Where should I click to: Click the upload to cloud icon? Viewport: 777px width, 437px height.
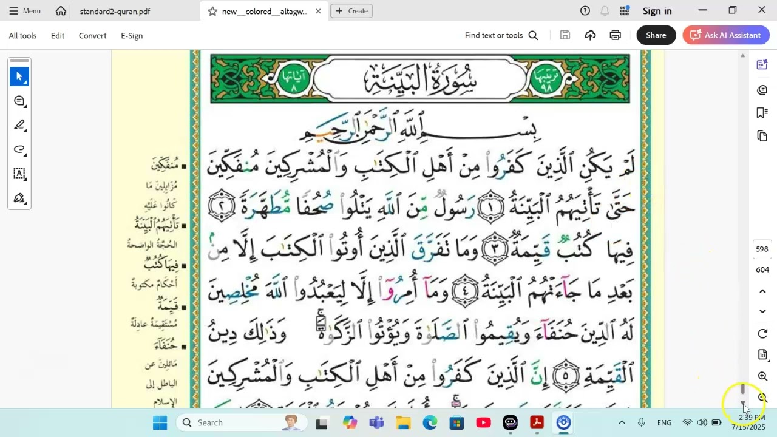(x=590, y=35)
